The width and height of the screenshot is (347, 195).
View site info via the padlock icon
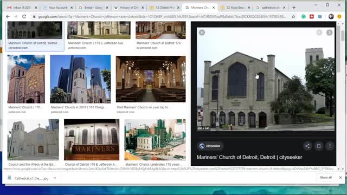(34, 17)
